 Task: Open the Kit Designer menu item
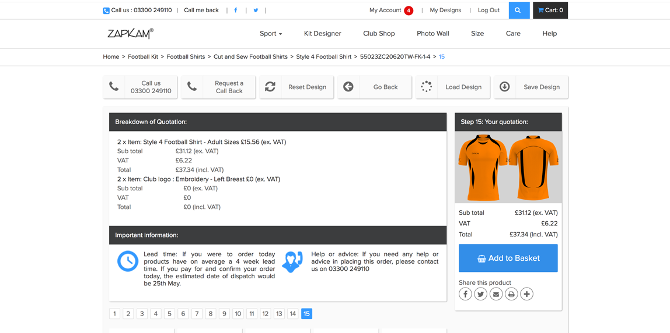pos(323,33)
